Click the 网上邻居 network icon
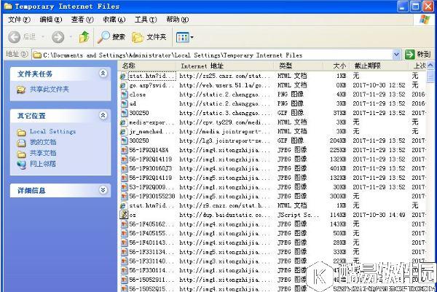437x292 pixels. pyautogui.click(x=21, y=165)
